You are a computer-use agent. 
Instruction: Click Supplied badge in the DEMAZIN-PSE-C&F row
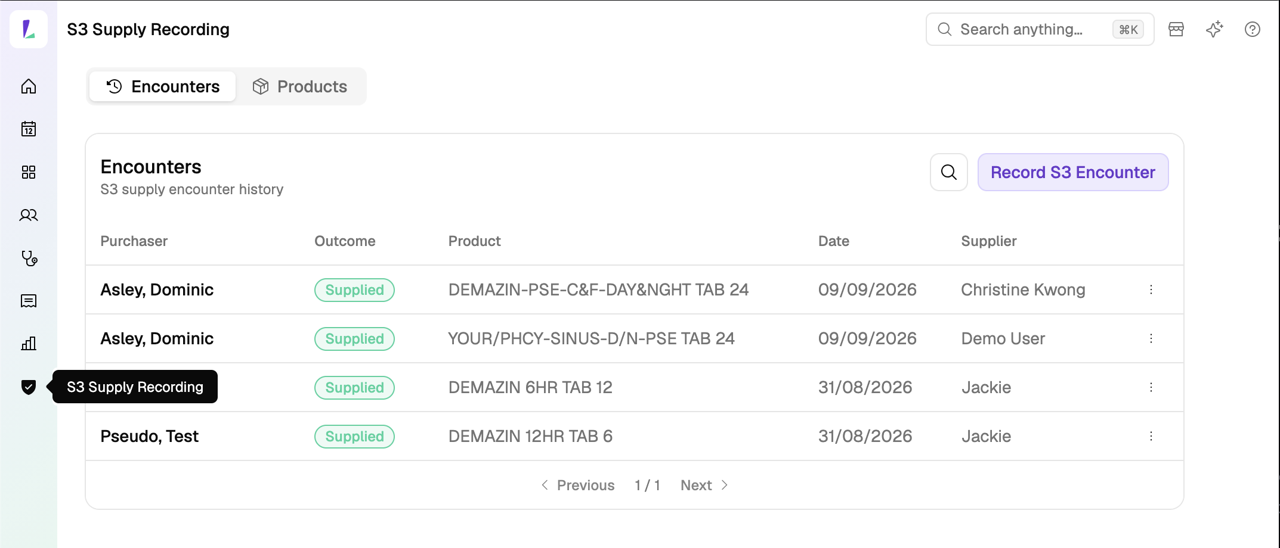(354, 290)
